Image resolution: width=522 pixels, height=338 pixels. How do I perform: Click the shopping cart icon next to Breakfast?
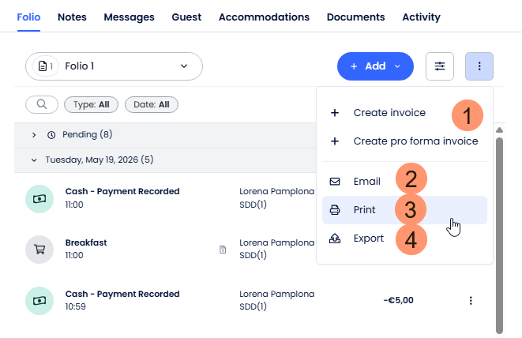click(39, 250)
